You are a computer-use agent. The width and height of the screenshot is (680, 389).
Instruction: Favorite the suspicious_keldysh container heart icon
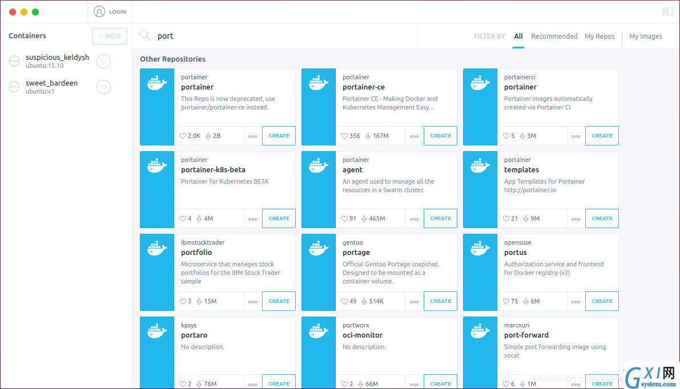[x=104, y=62]
